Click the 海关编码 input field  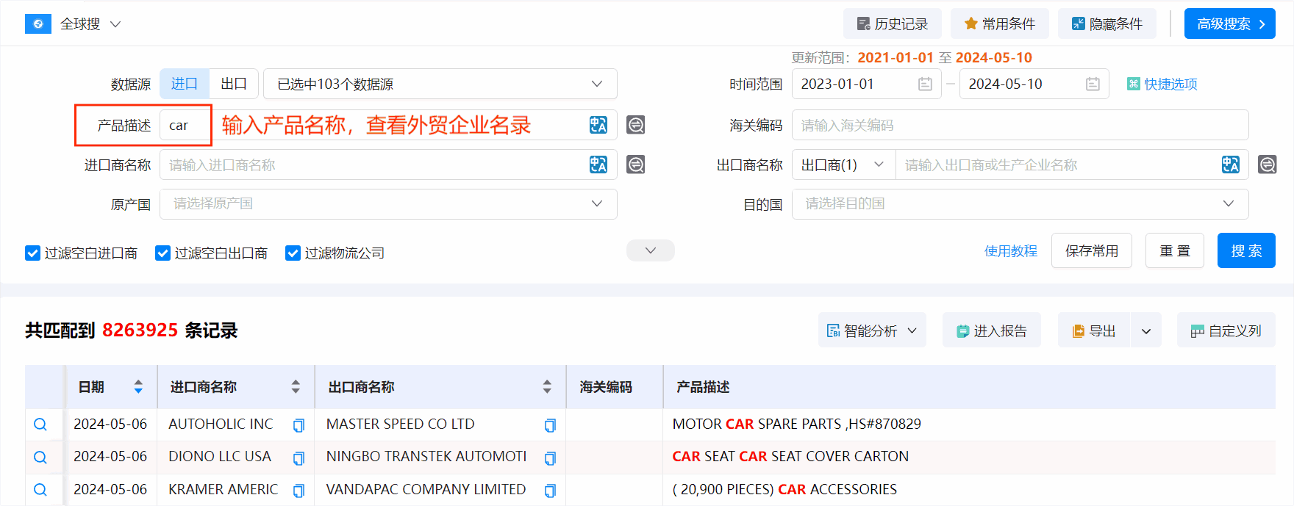click(1019, 125)
